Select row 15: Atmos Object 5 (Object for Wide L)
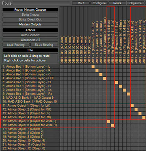The image size is (146, 151). point(31,121)
